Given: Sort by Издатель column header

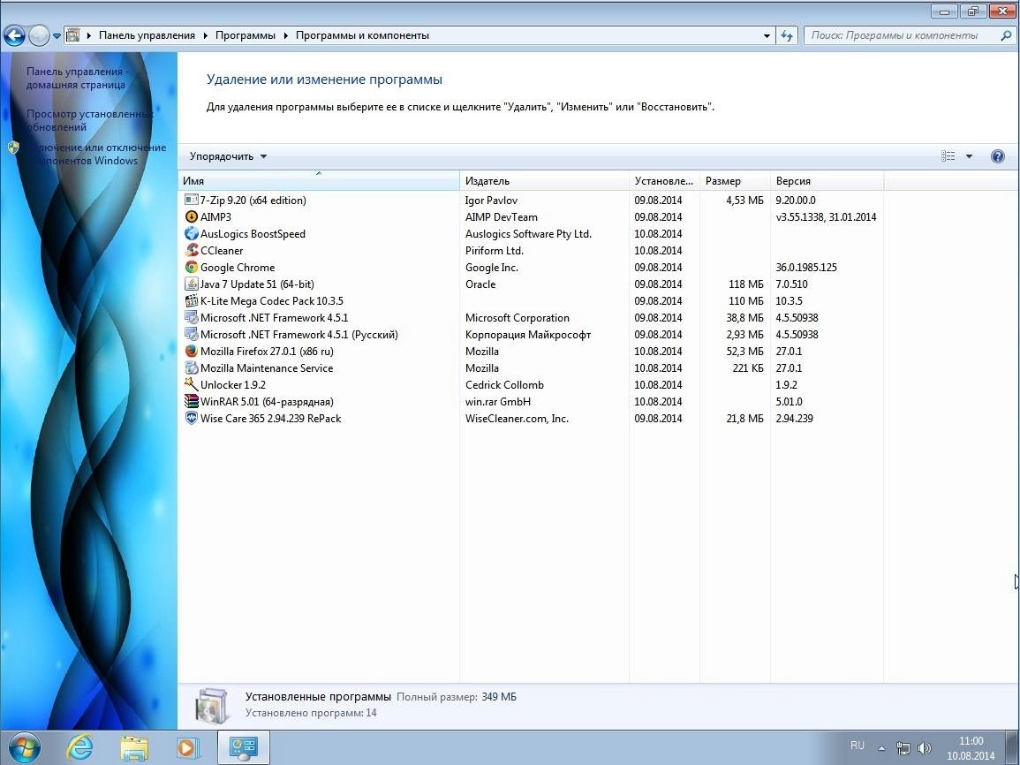Looking at the screenshot, I should [545, 181].
